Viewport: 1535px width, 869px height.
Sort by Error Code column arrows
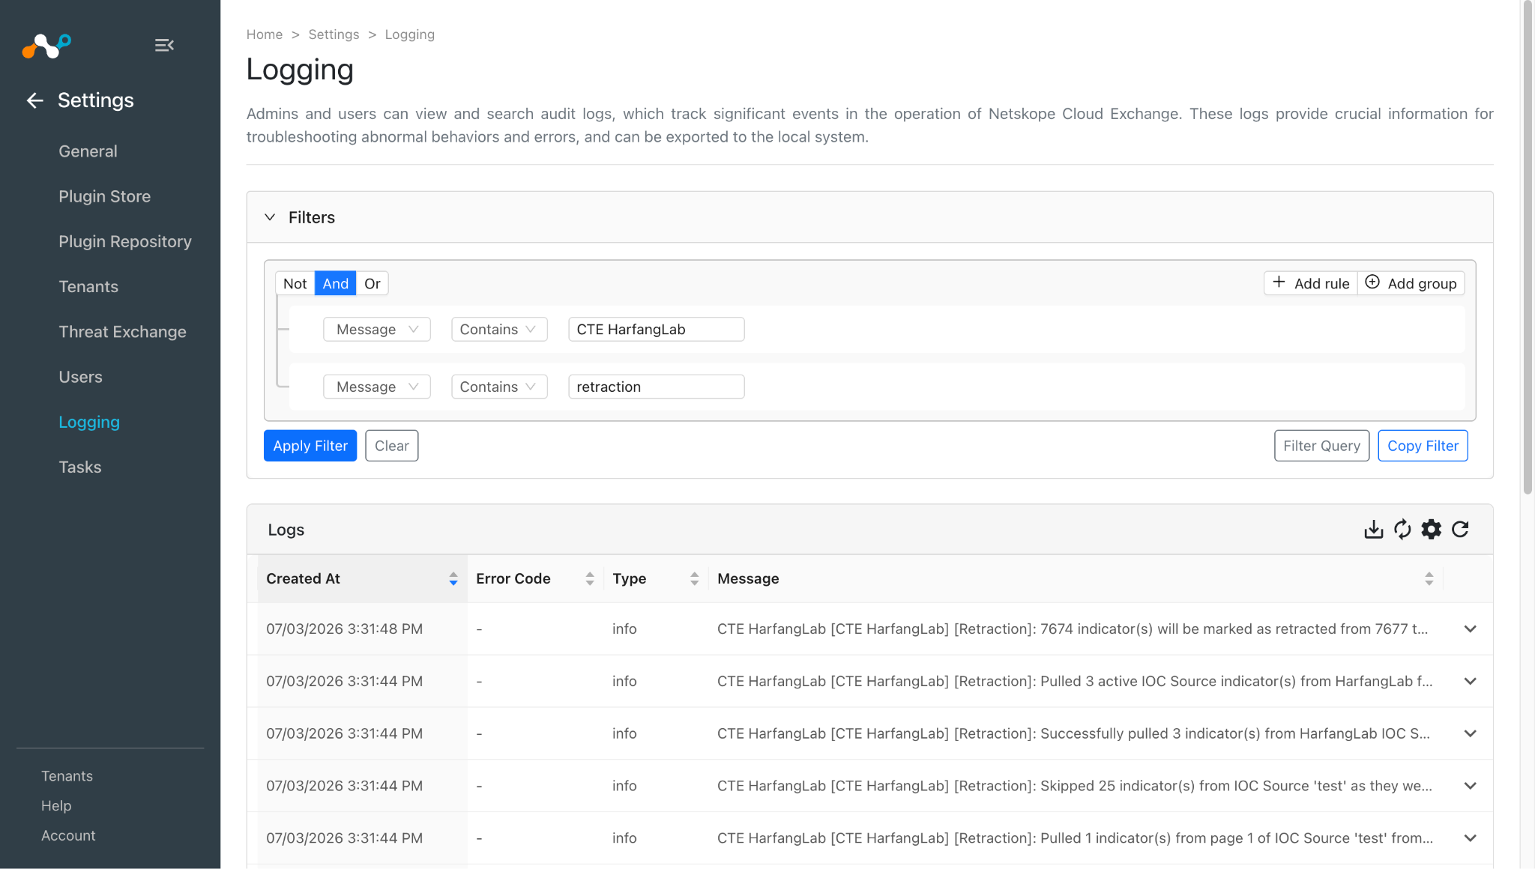[x=590, y=578]
